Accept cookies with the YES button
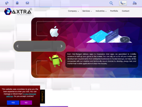 pos(13,103)
